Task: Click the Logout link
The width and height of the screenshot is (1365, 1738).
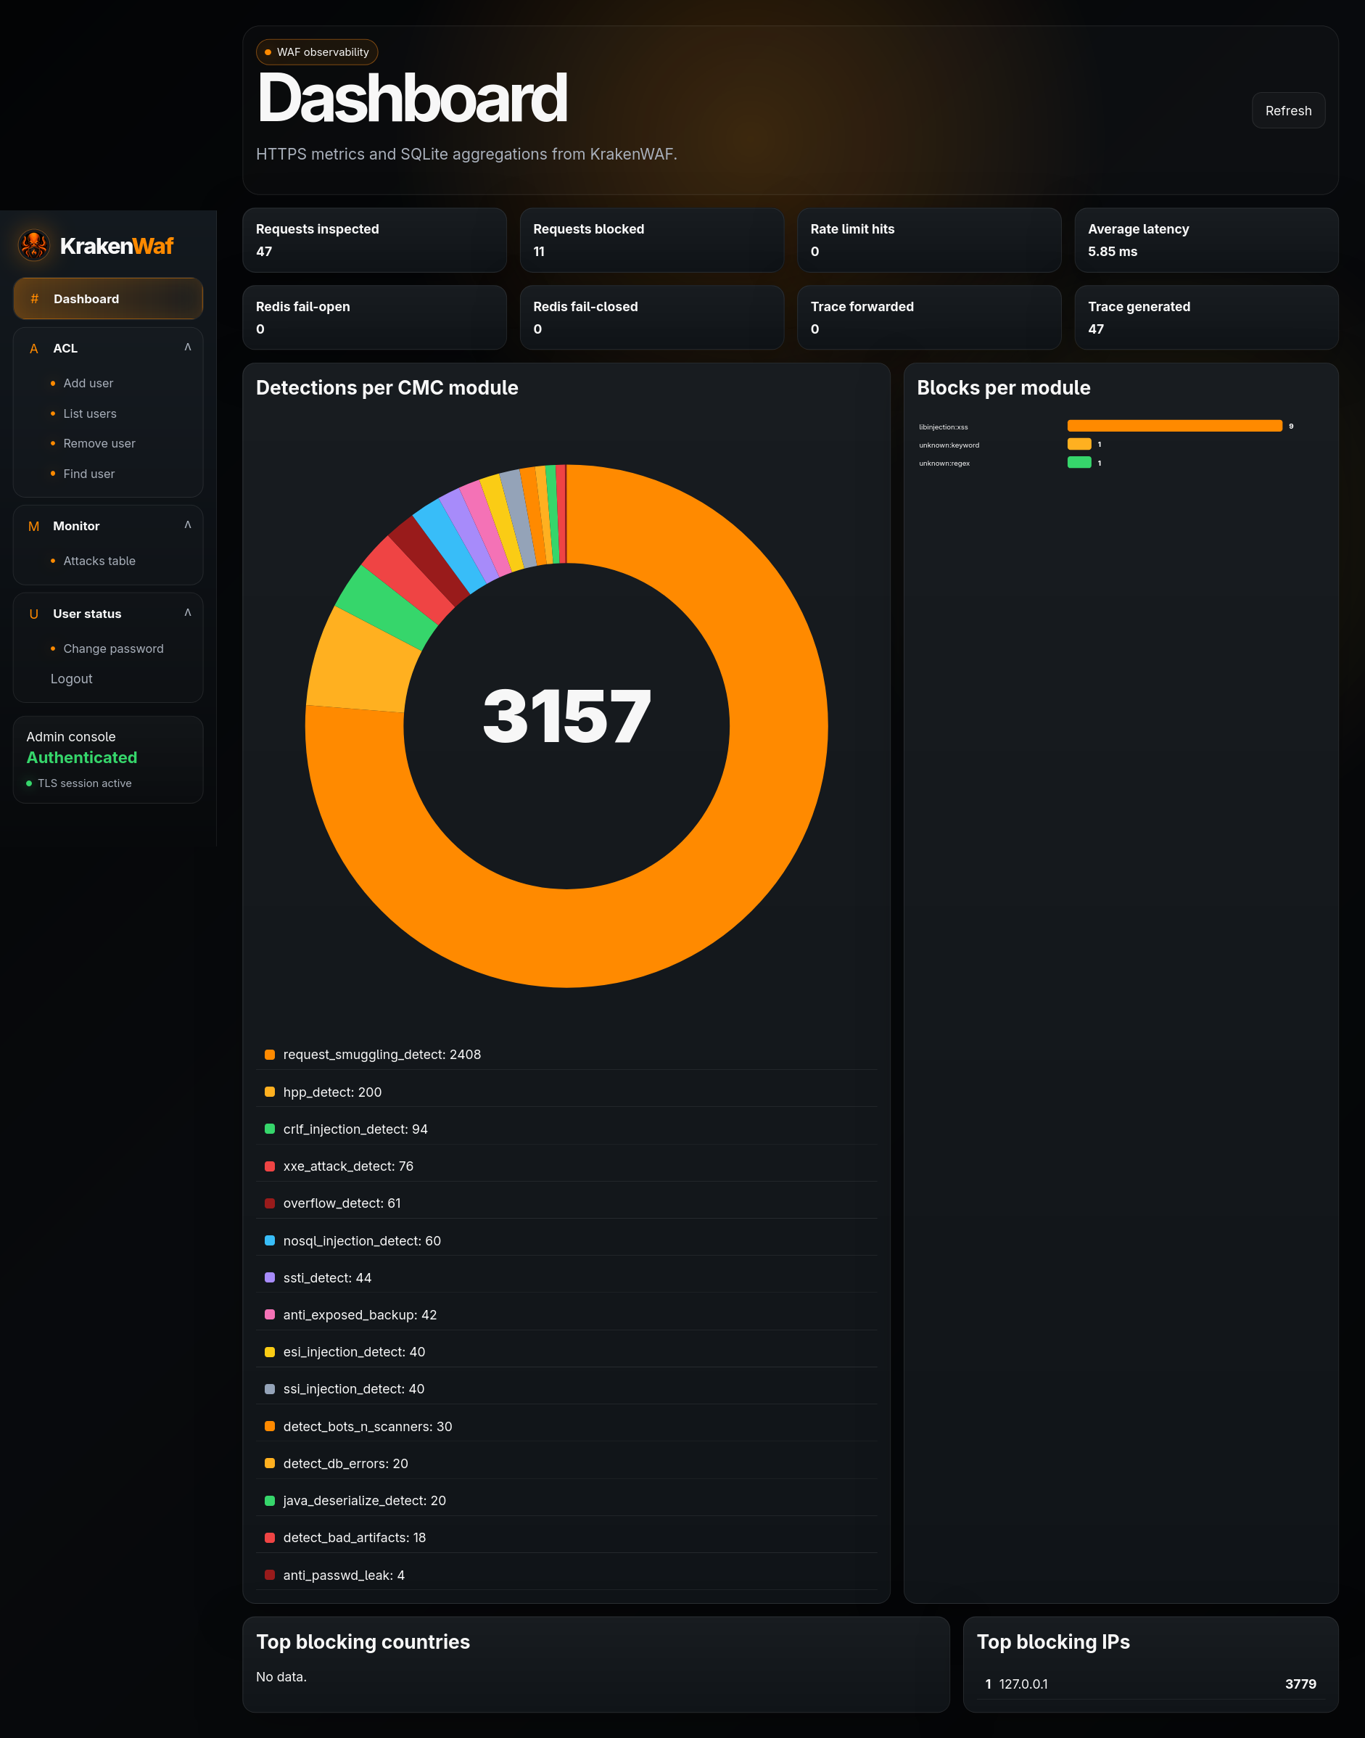Action: [71, 678]
